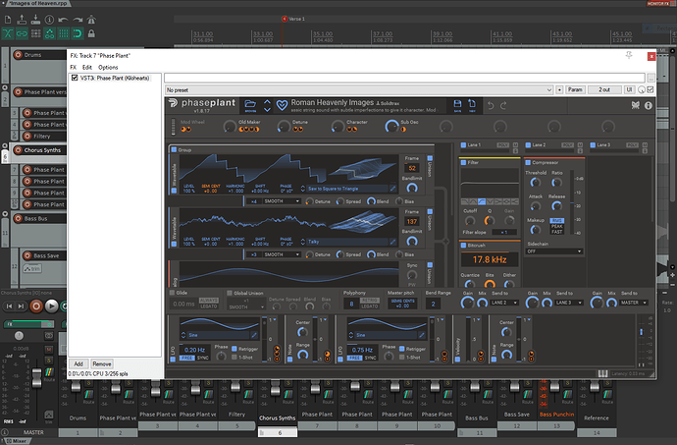Toggle Phase Plant on-screen keyboard icon

tap(602, 373)
